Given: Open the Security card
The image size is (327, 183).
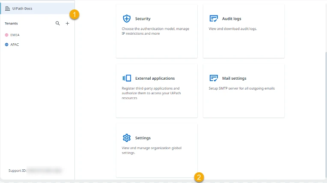Looking at the screenshot, I should click(x=157, y=31).
